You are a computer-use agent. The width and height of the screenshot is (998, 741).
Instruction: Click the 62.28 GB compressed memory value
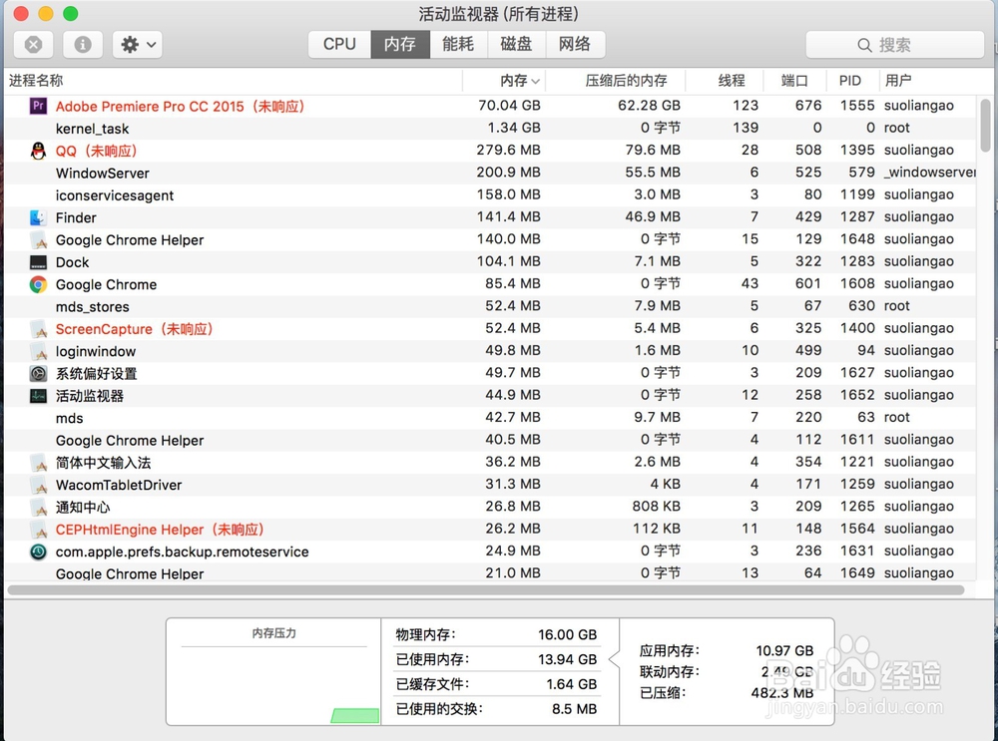tap(650, 105)
